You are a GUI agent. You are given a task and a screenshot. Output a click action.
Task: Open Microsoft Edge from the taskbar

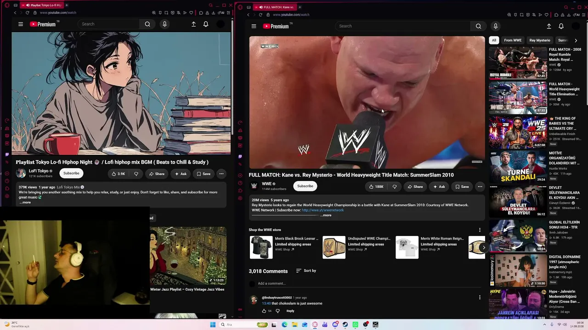284,324
